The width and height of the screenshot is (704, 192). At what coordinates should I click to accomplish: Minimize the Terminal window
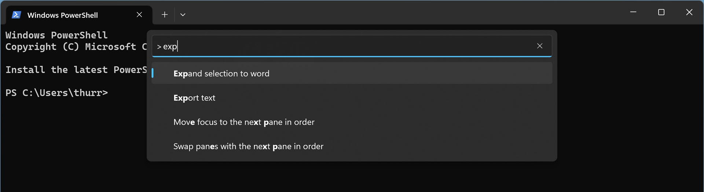click(633, 12)
